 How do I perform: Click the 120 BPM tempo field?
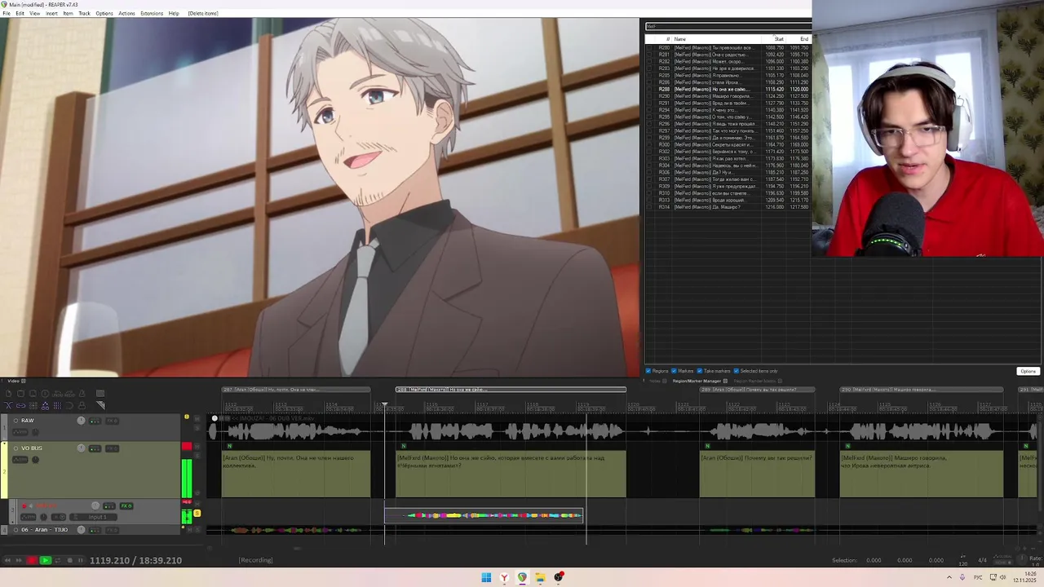[x=963, y=563]
